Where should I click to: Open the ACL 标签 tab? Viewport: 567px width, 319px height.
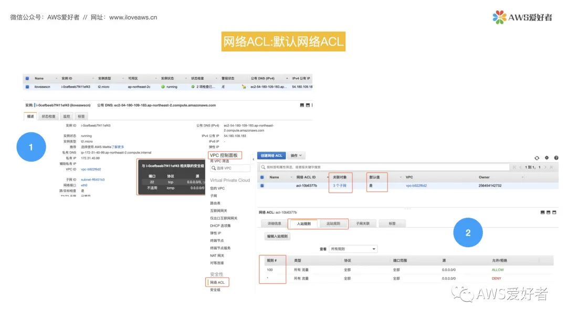point(392,224)
